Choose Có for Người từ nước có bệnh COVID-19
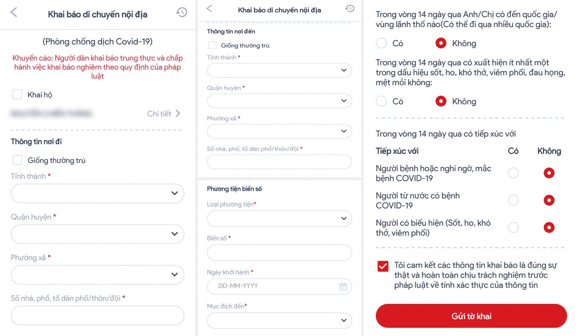The width and height of the screenshot is (579, 336). (513, 200)
